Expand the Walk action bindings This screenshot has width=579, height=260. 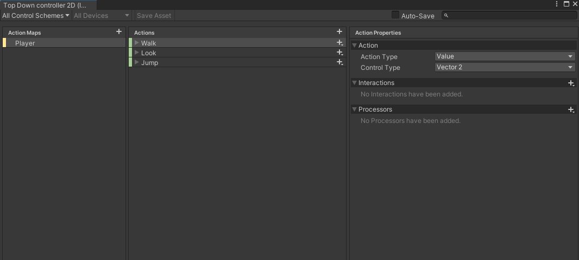pyautogui.click(x=137, y=43)
